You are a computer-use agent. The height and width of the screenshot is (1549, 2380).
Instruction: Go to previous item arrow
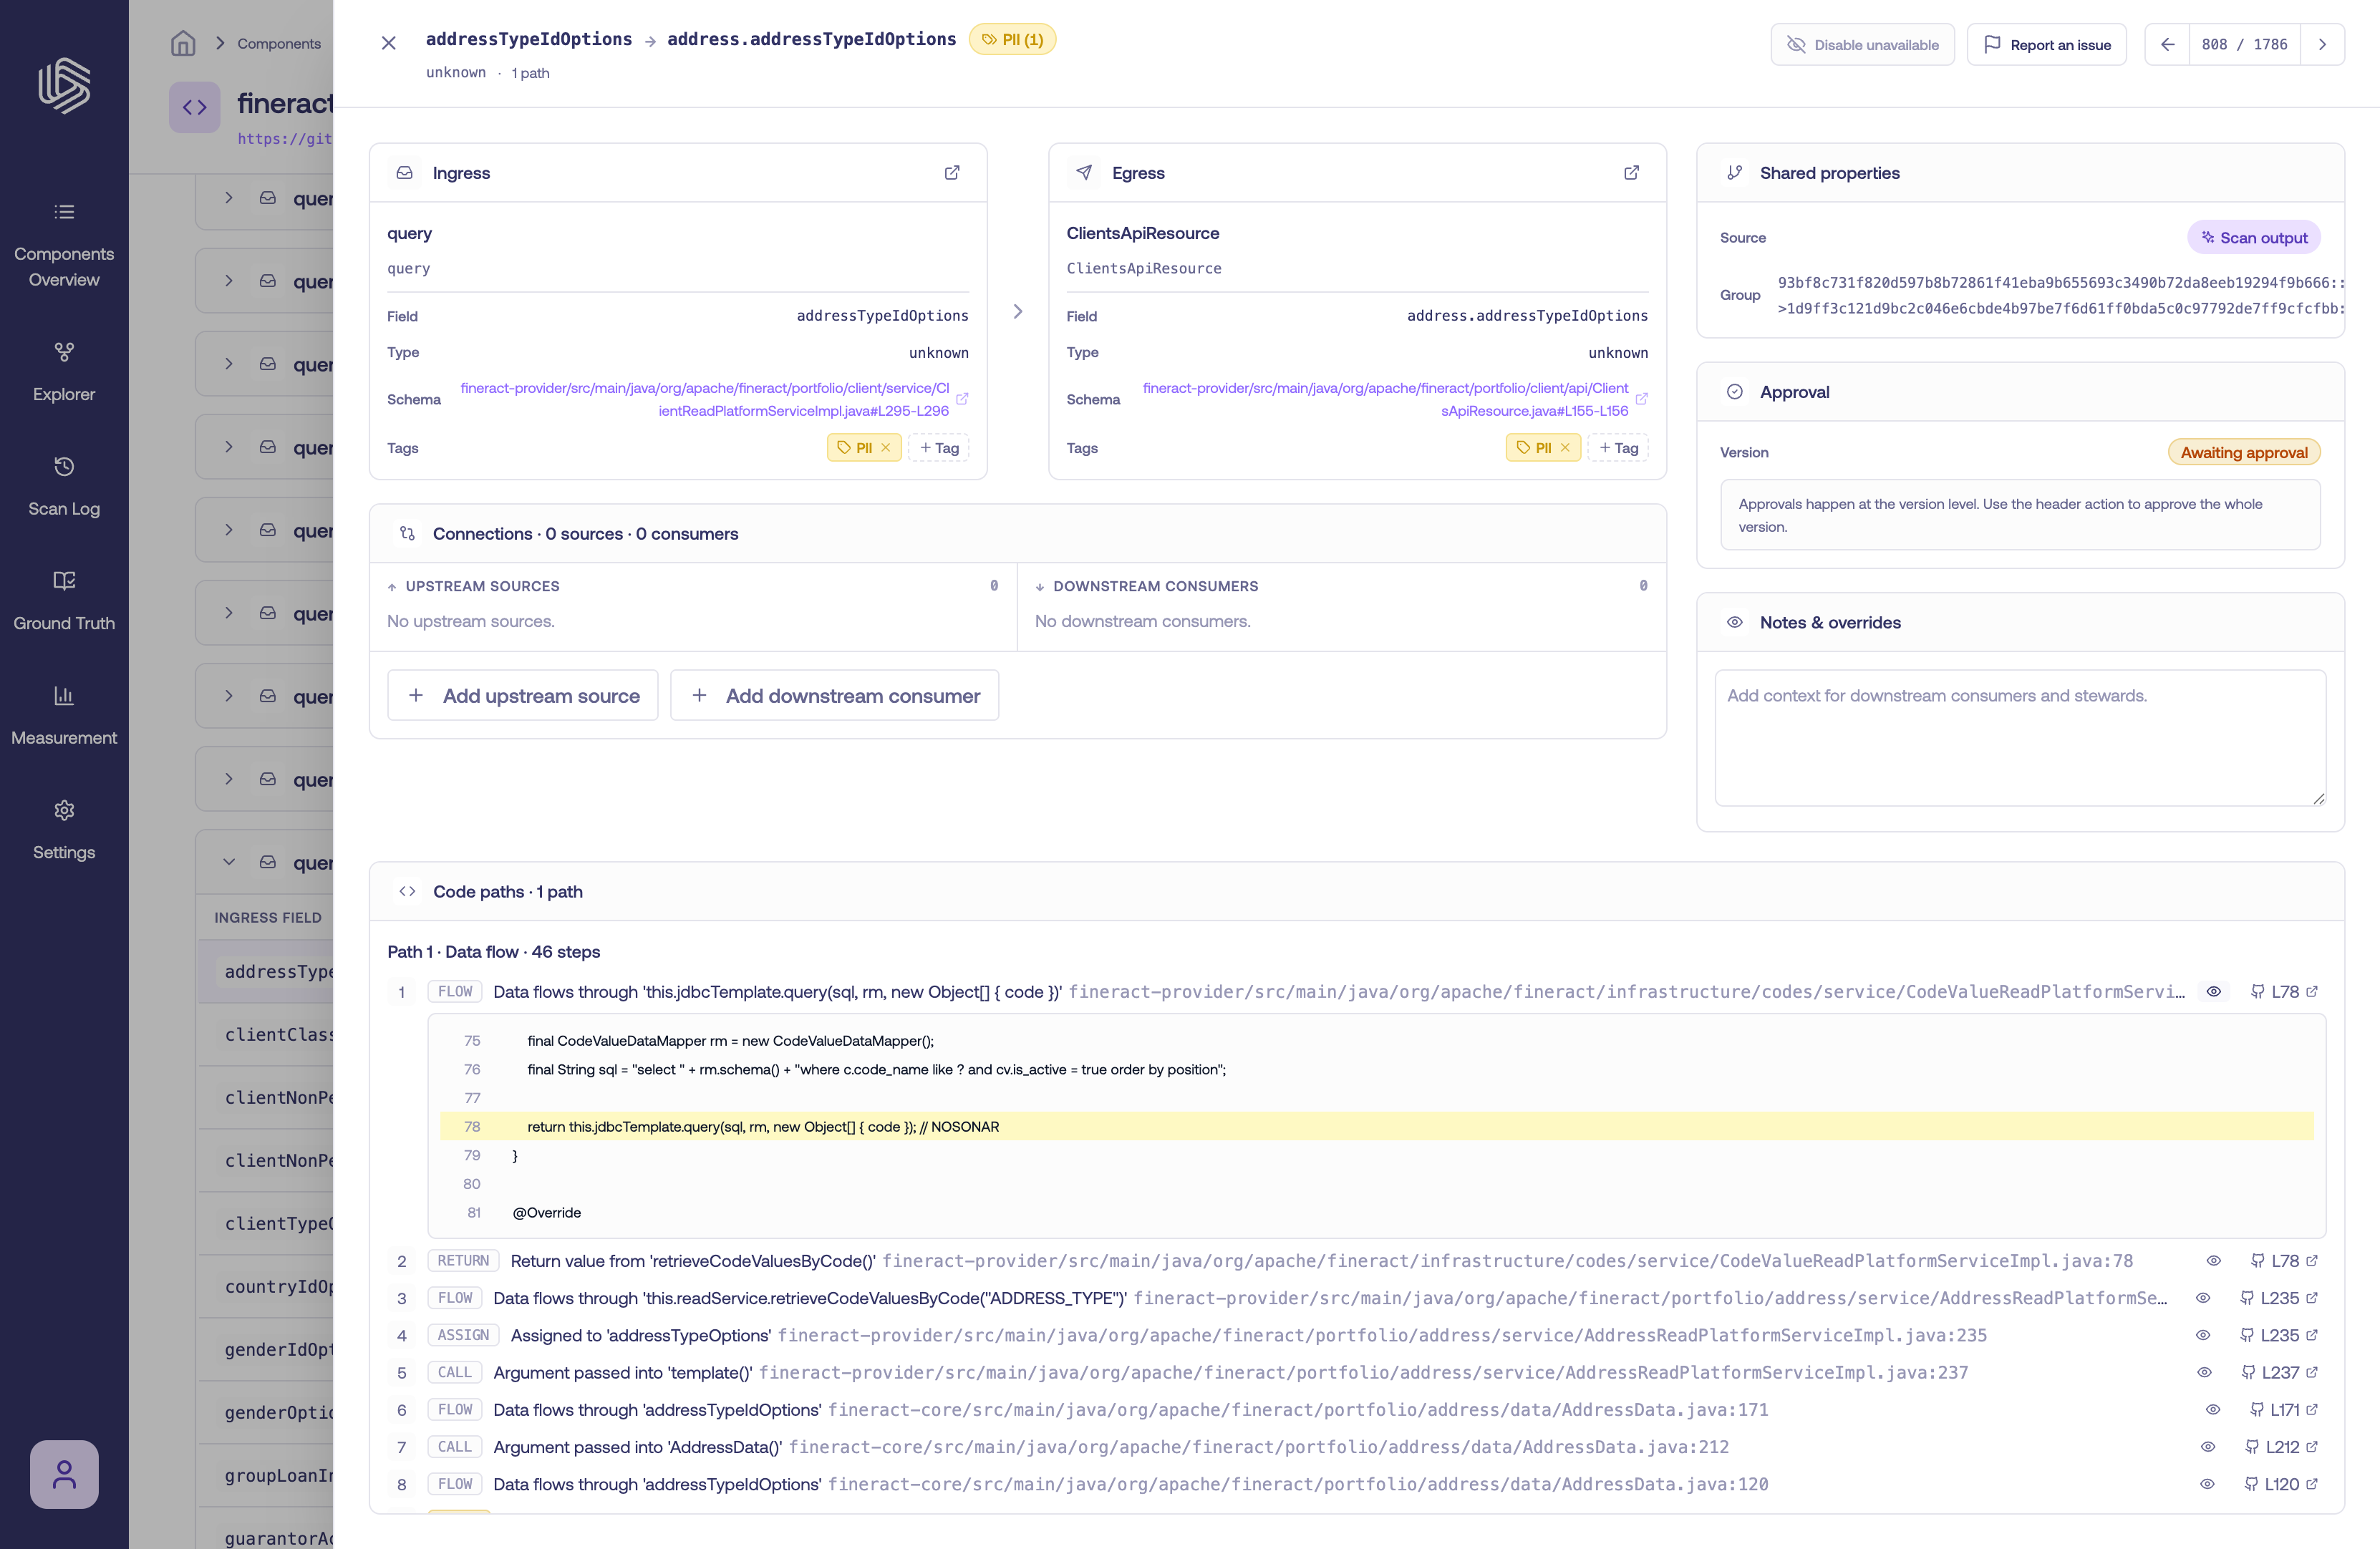[2167, 44]
